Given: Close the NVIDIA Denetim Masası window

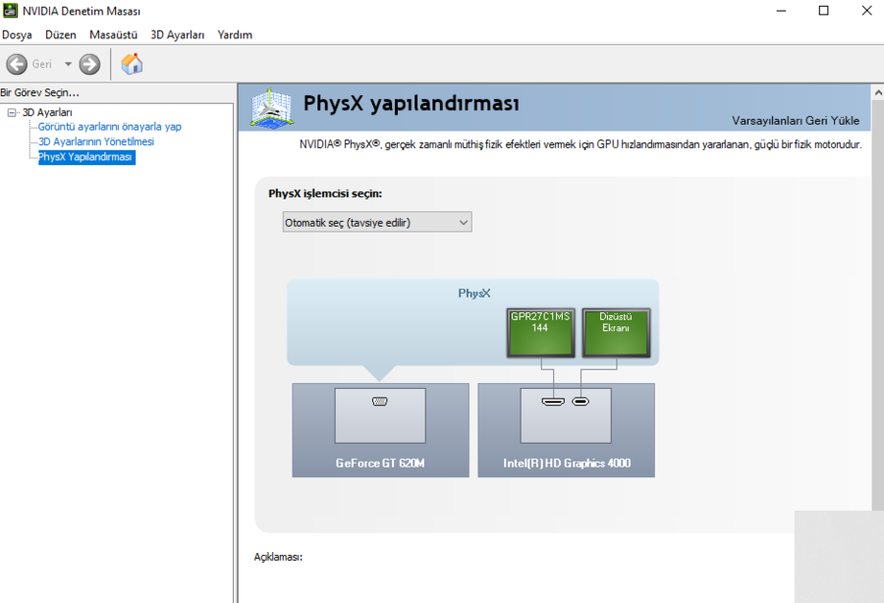Looking at the screenshot, I should coord(867,11).
